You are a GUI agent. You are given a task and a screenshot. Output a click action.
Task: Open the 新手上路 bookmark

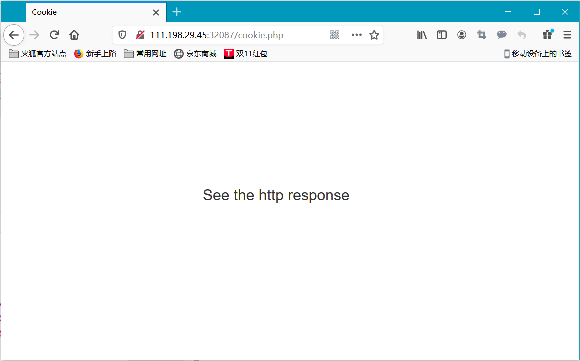[95, 54]
